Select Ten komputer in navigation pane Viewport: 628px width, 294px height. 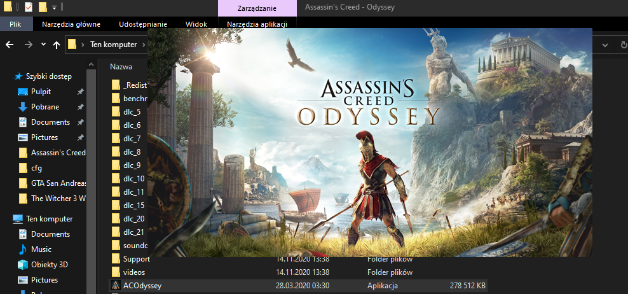tap(50, 219)
